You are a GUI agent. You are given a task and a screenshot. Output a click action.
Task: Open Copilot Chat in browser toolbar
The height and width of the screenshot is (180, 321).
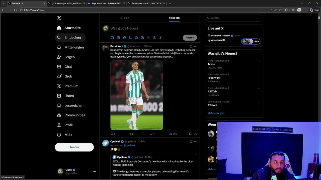(x=314, y=10)
